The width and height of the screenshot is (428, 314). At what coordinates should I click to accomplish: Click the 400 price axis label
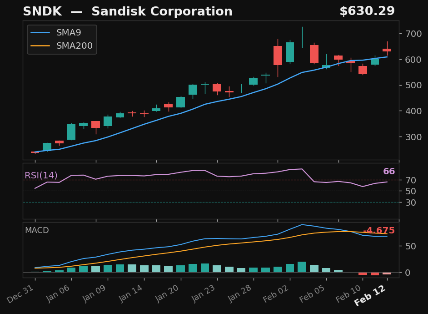[x=413, y=111]
